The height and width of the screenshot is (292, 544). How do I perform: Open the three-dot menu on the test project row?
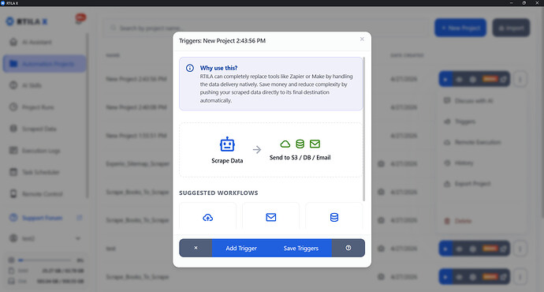pyautogui.click(x=520, y=249)
